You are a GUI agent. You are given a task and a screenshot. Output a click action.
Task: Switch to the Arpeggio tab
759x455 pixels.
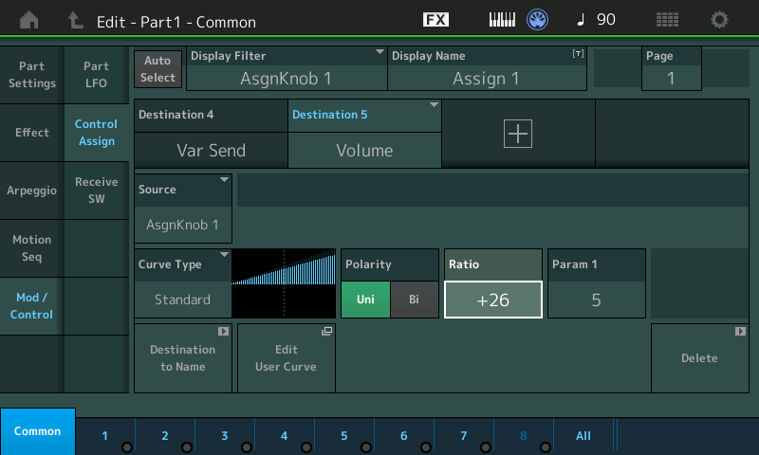pos(32,191)
